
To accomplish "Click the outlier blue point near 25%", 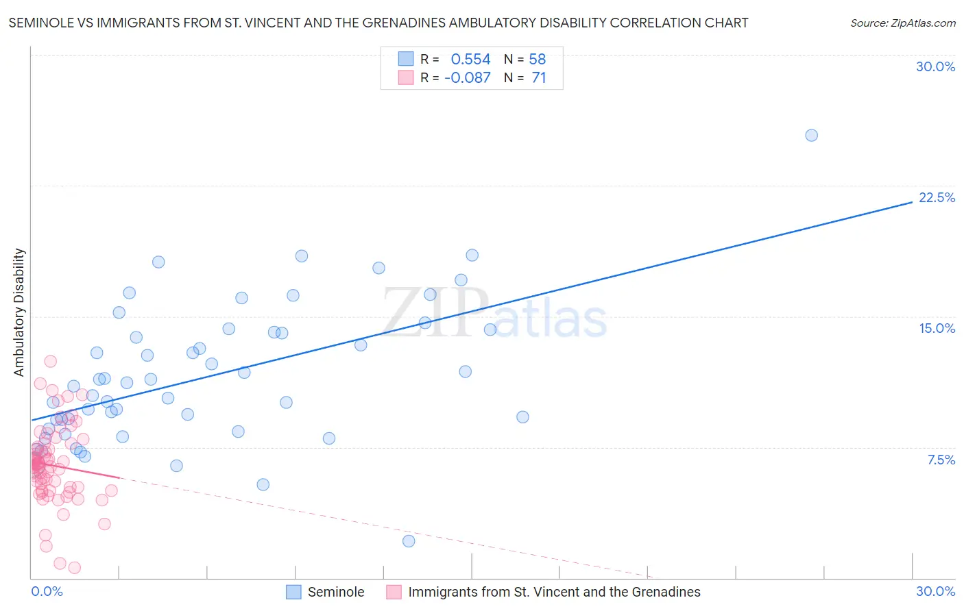I will pos(811,135).
